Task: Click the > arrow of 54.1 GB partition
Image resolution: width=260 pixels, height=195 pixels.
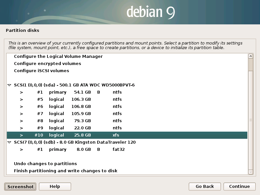Action: pos(21,92)
